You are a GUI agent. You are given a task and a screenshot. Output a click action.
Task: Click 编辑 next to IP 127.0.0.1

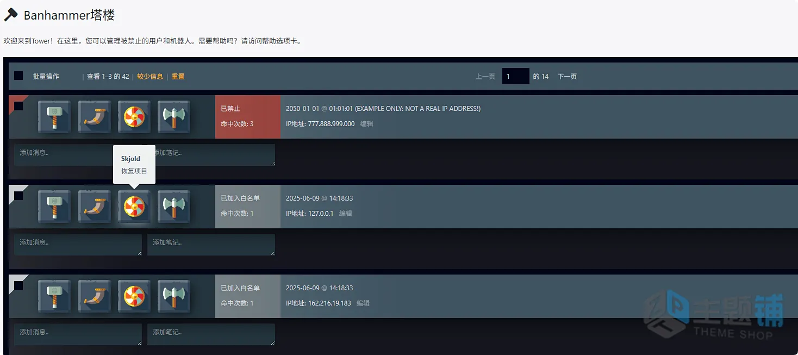pos(346,214)
